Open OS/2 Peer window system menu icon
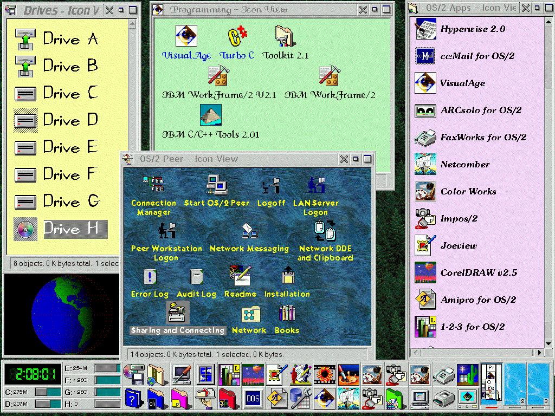This screenshot has width=555, height=416. coord(127,159)
